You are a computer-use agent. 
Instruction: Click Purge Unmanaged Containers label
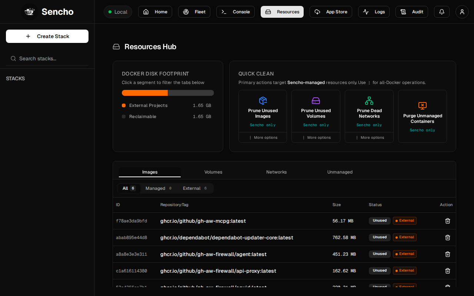click(423, 118)
